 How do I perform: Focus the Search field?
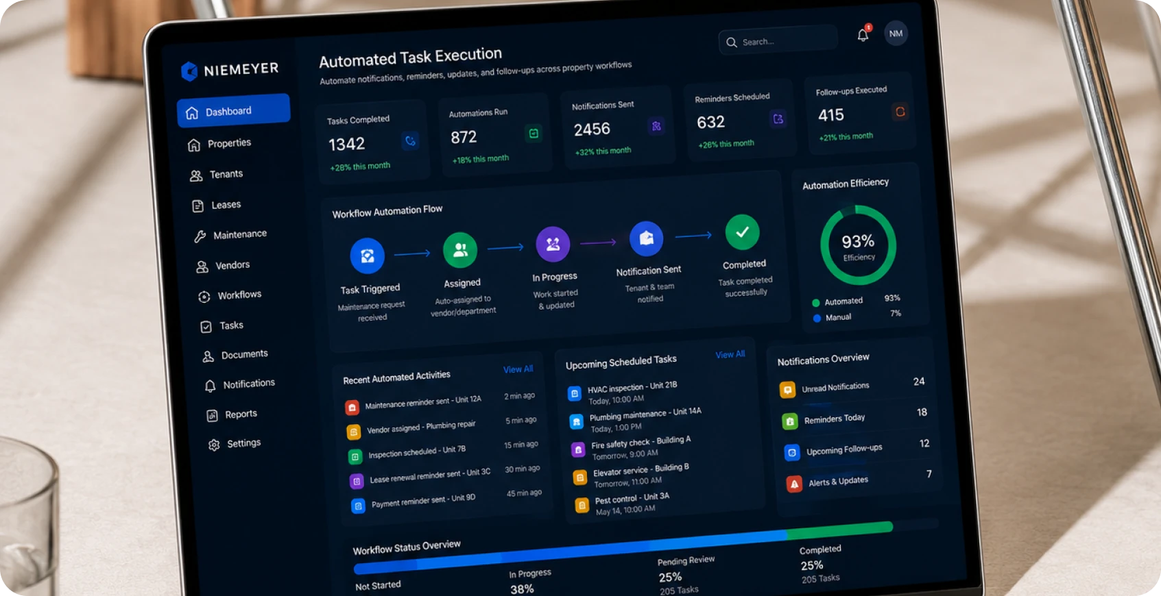tap(778, 40)
